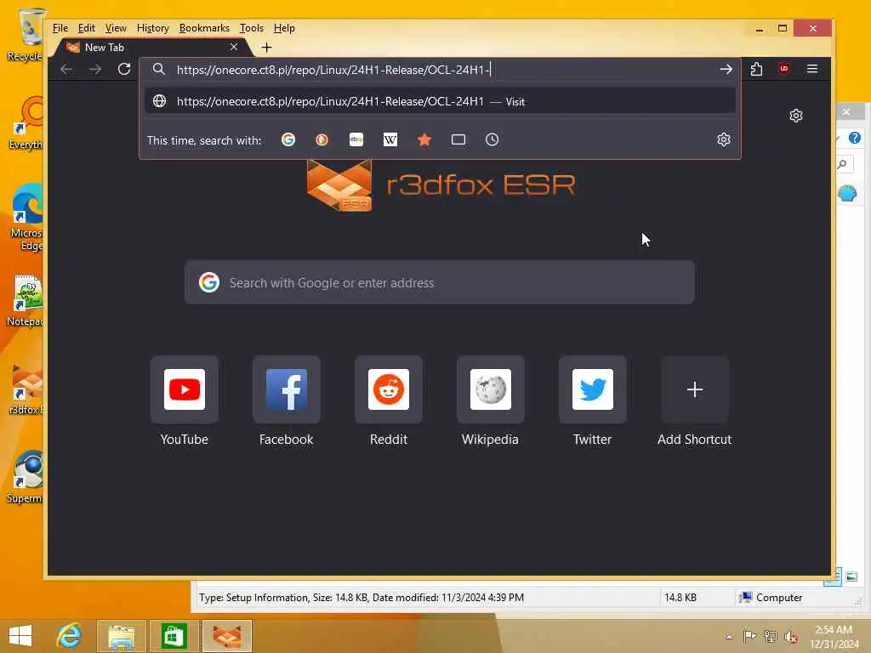The width and height of the screenshot is (871, 653).
Task: Open the File menu
Action: tap(60, 28)
